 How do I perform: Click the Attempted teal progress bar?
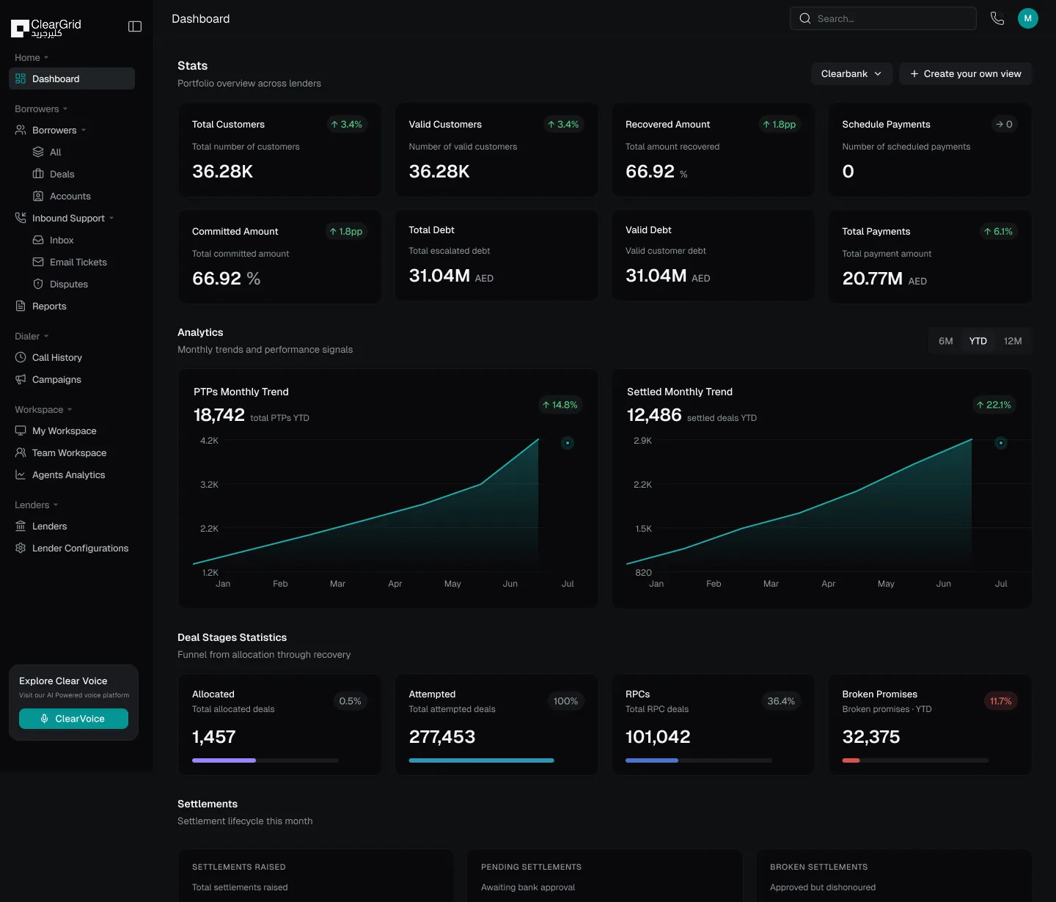click(481, 760)
